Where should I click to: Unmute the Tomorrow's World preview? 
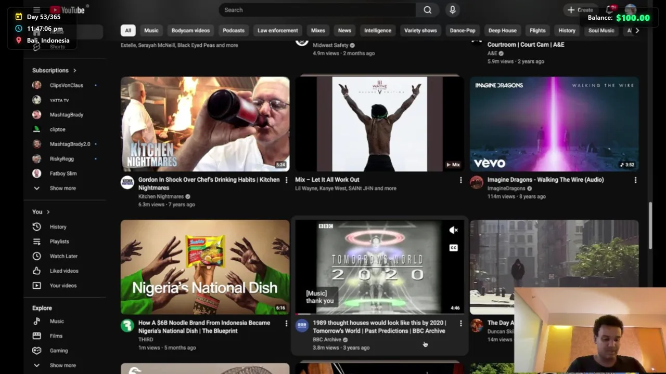click(x=454, y=230)
